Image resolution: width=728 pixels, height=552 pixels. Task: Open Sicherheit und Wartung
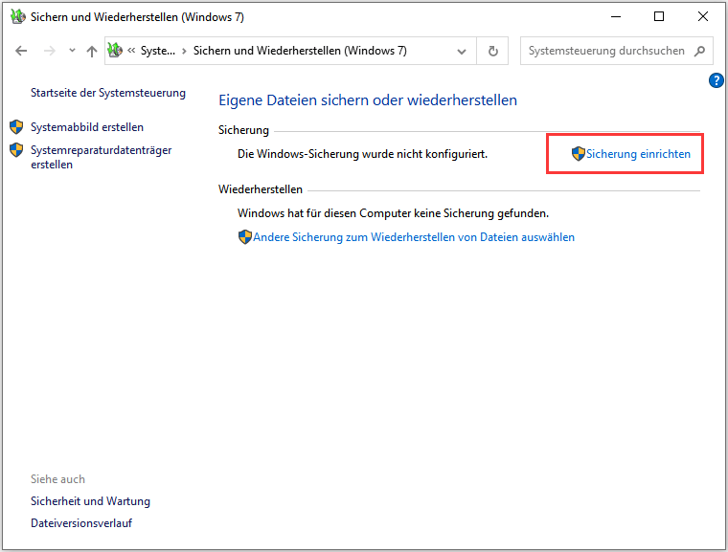click(x=91, y=501)
